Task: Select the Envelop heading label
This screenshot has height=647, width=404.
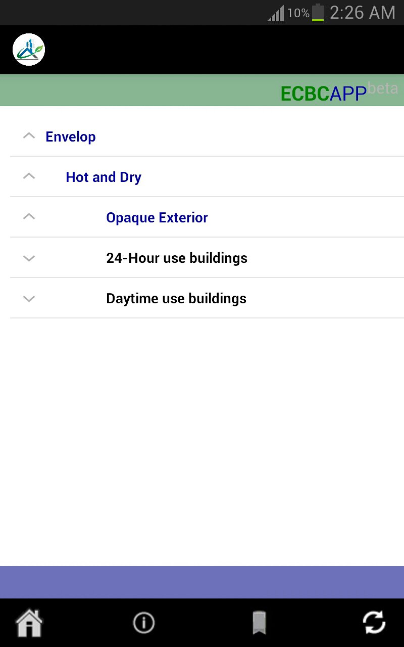Action: point(71,136)
